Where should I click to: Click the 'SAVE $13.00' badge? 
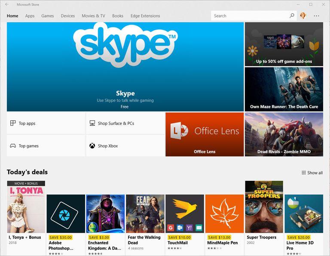(x=219, y=237)
